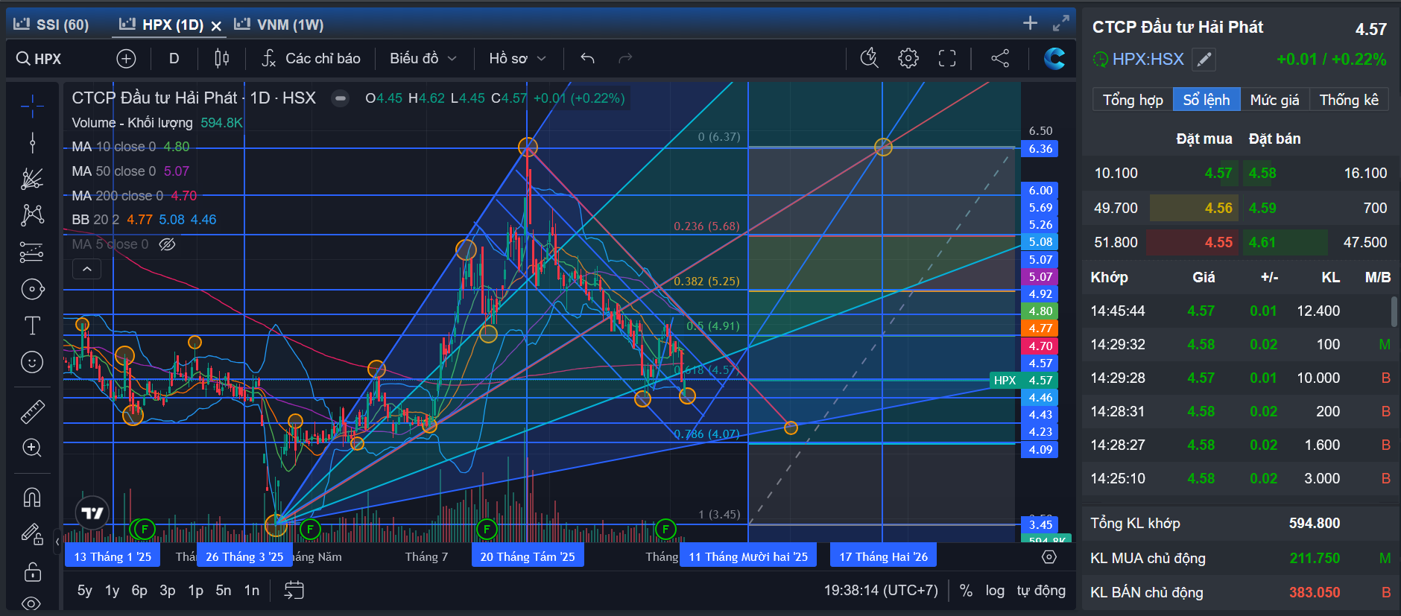The height and width of the screenshot is (616, 1401).
Task: Open the chart pattern drawing tools
Action: click(32, 215)
